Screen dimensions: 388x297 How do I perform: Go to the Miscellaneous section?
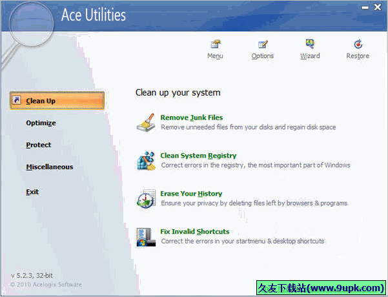pos(50,167)
